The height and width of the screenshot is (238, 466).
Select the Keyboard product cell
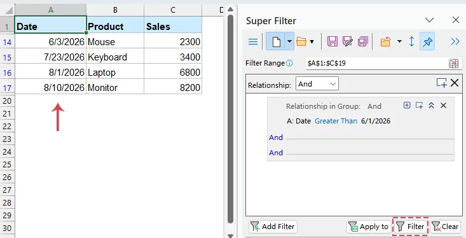(x=115, y=57)
